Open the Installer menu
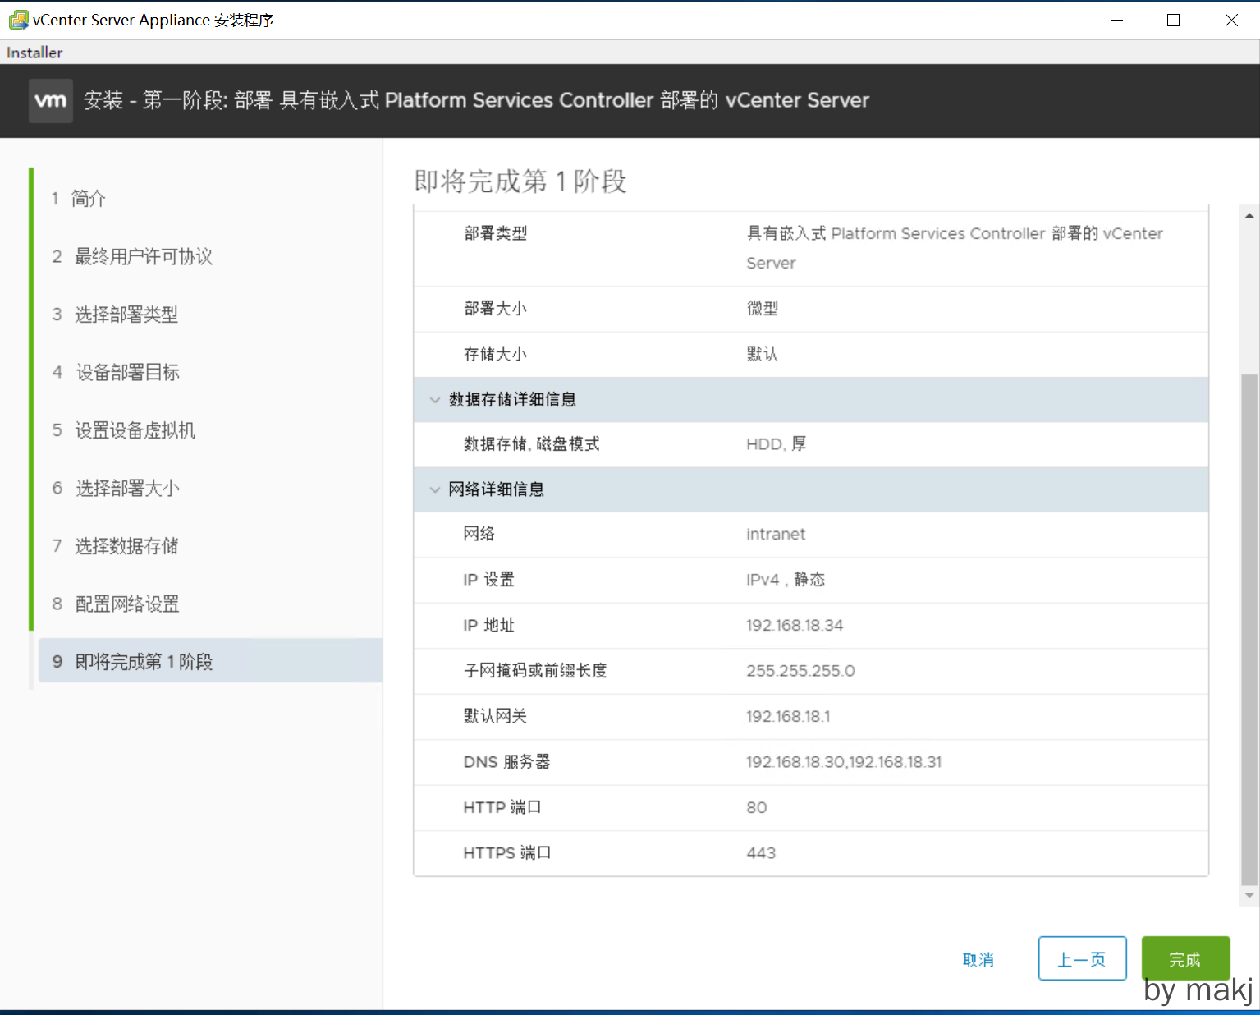 point(34,53)
